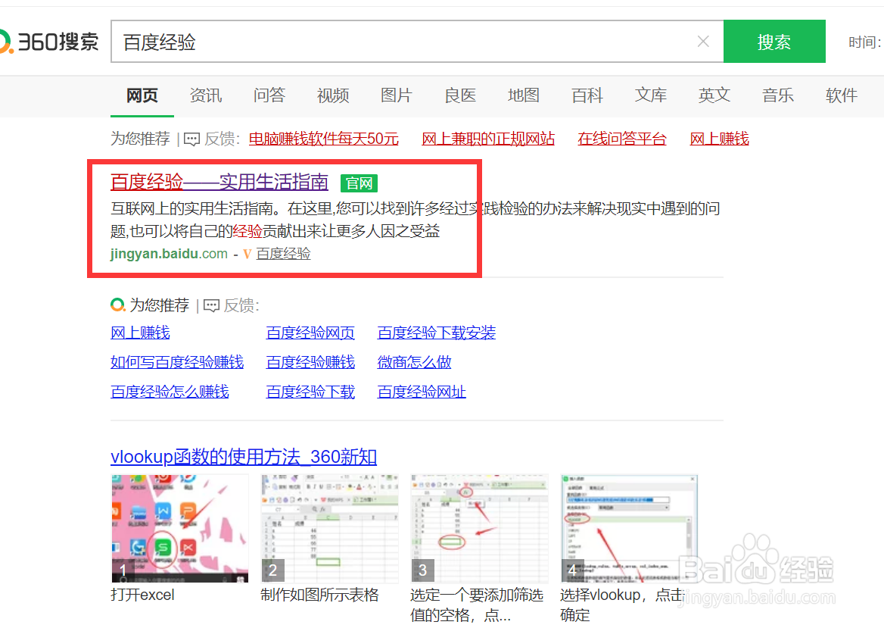
Task: Click the 360 icon beside lower 为您推荐
Action: tap(118, 305)
